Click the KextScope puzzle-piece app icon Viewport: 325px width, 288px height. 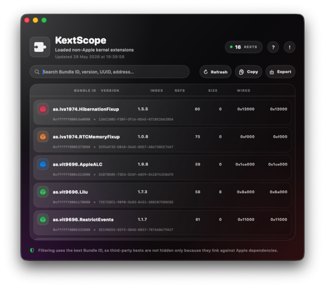click(40, 47)
